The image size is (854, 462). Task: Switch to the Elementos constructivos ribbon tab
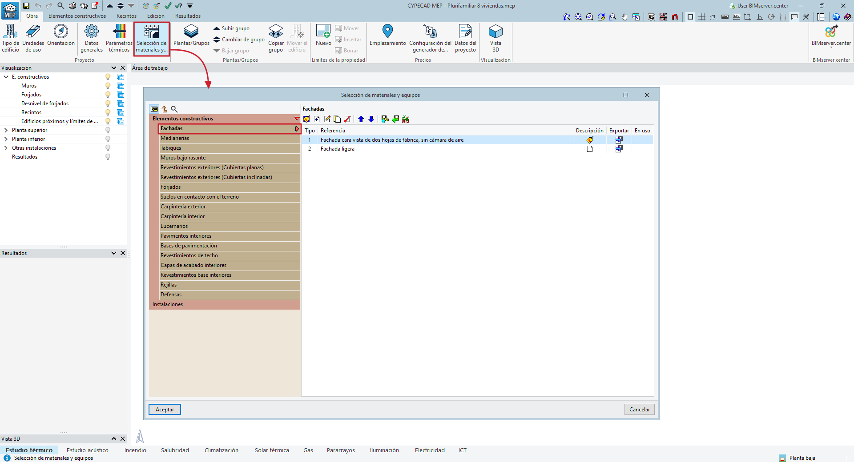77,16
